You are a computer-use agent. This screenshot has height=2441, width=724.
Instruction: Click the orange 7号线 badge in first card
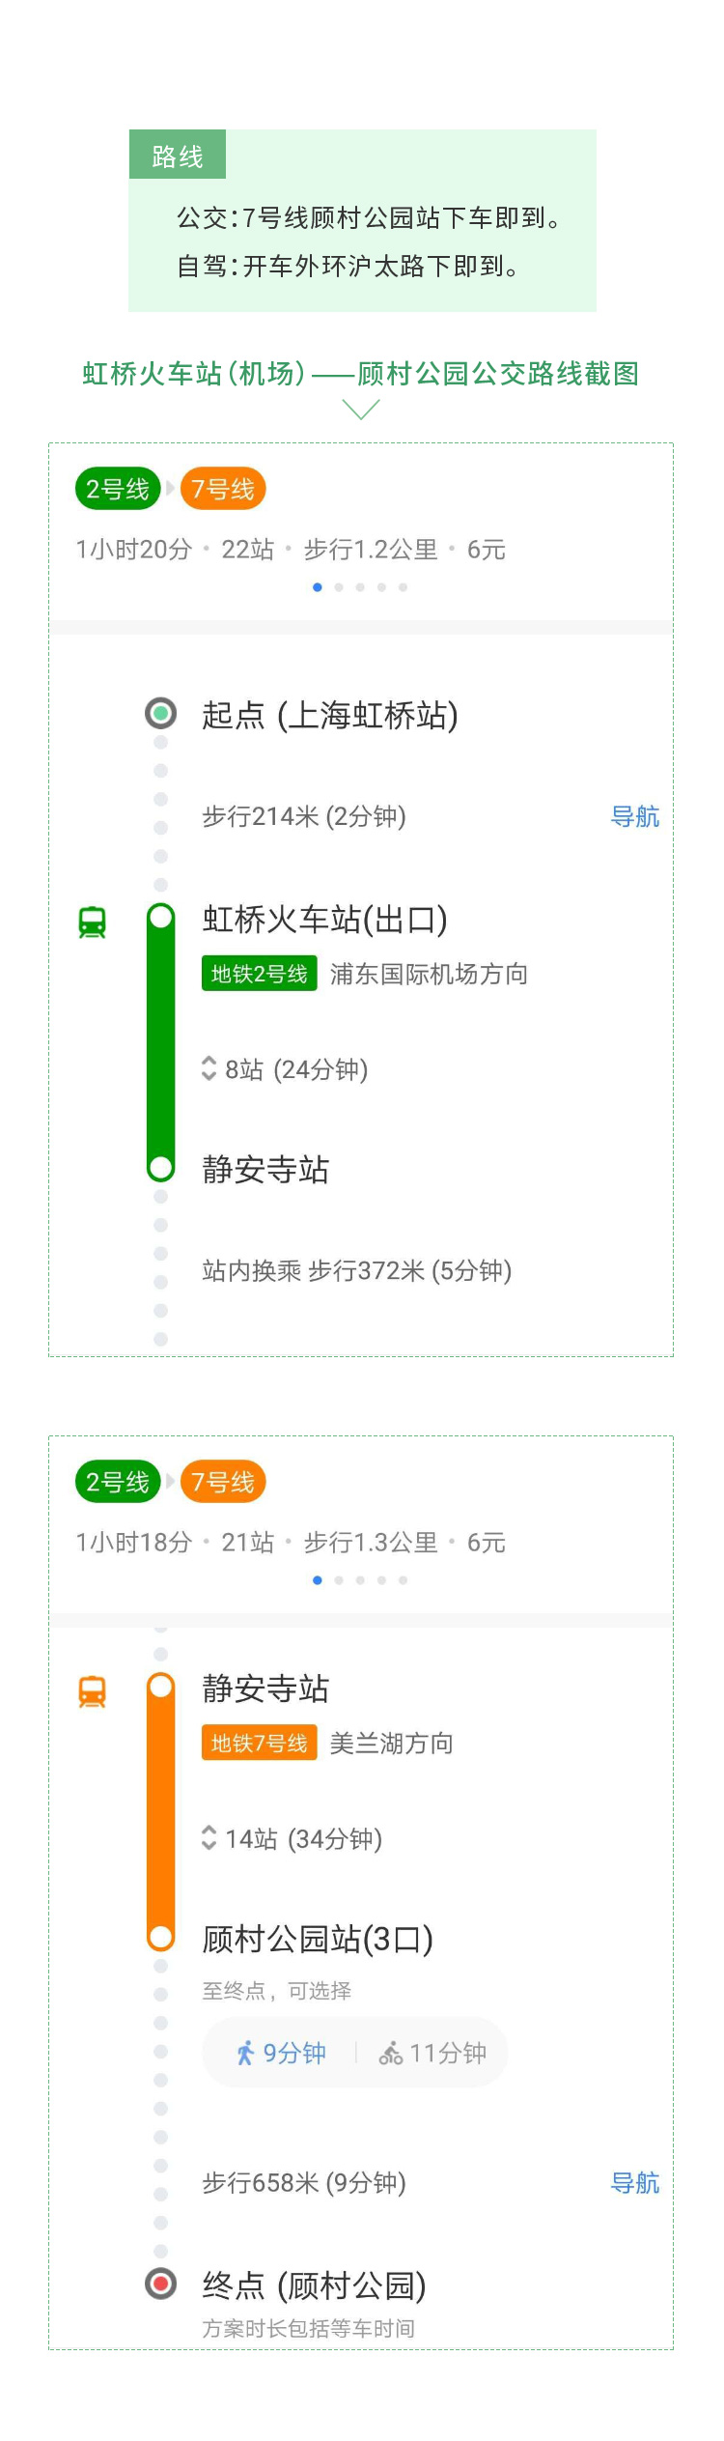coord(223,489)
